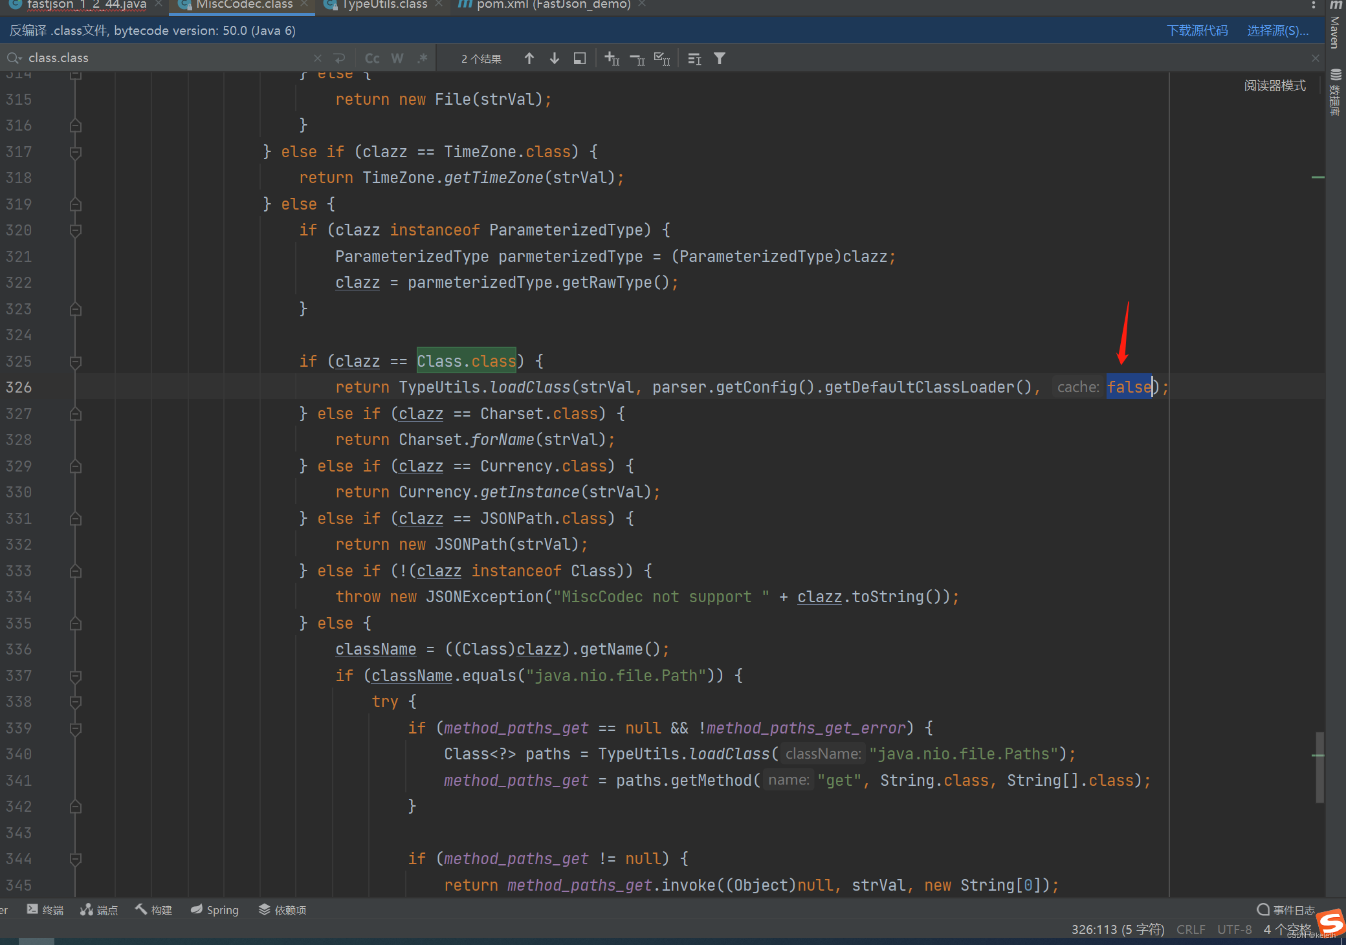Open the TypeUtils.class tab

384,5
